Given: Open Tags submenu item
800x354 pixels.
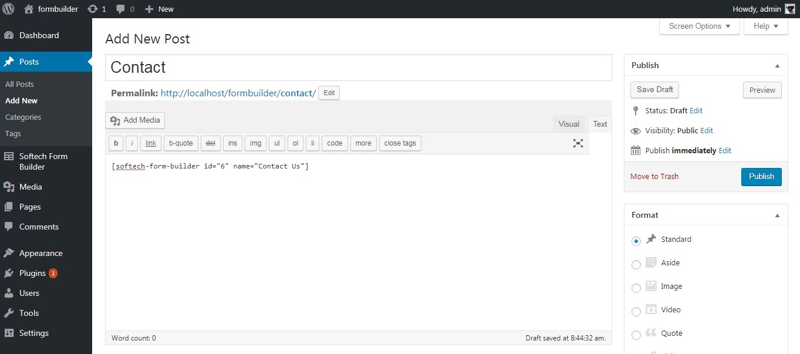Looking at the screenshot, I should coord(13,133).
